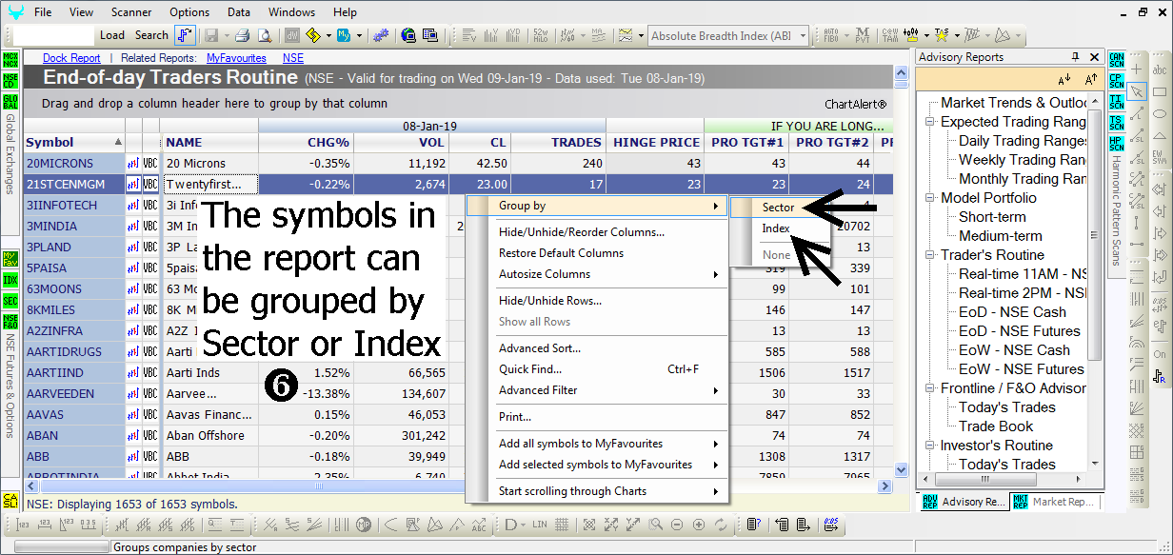1173x555 pixels.
Task: Open the MyFavourites related report link
Action: 236,58
